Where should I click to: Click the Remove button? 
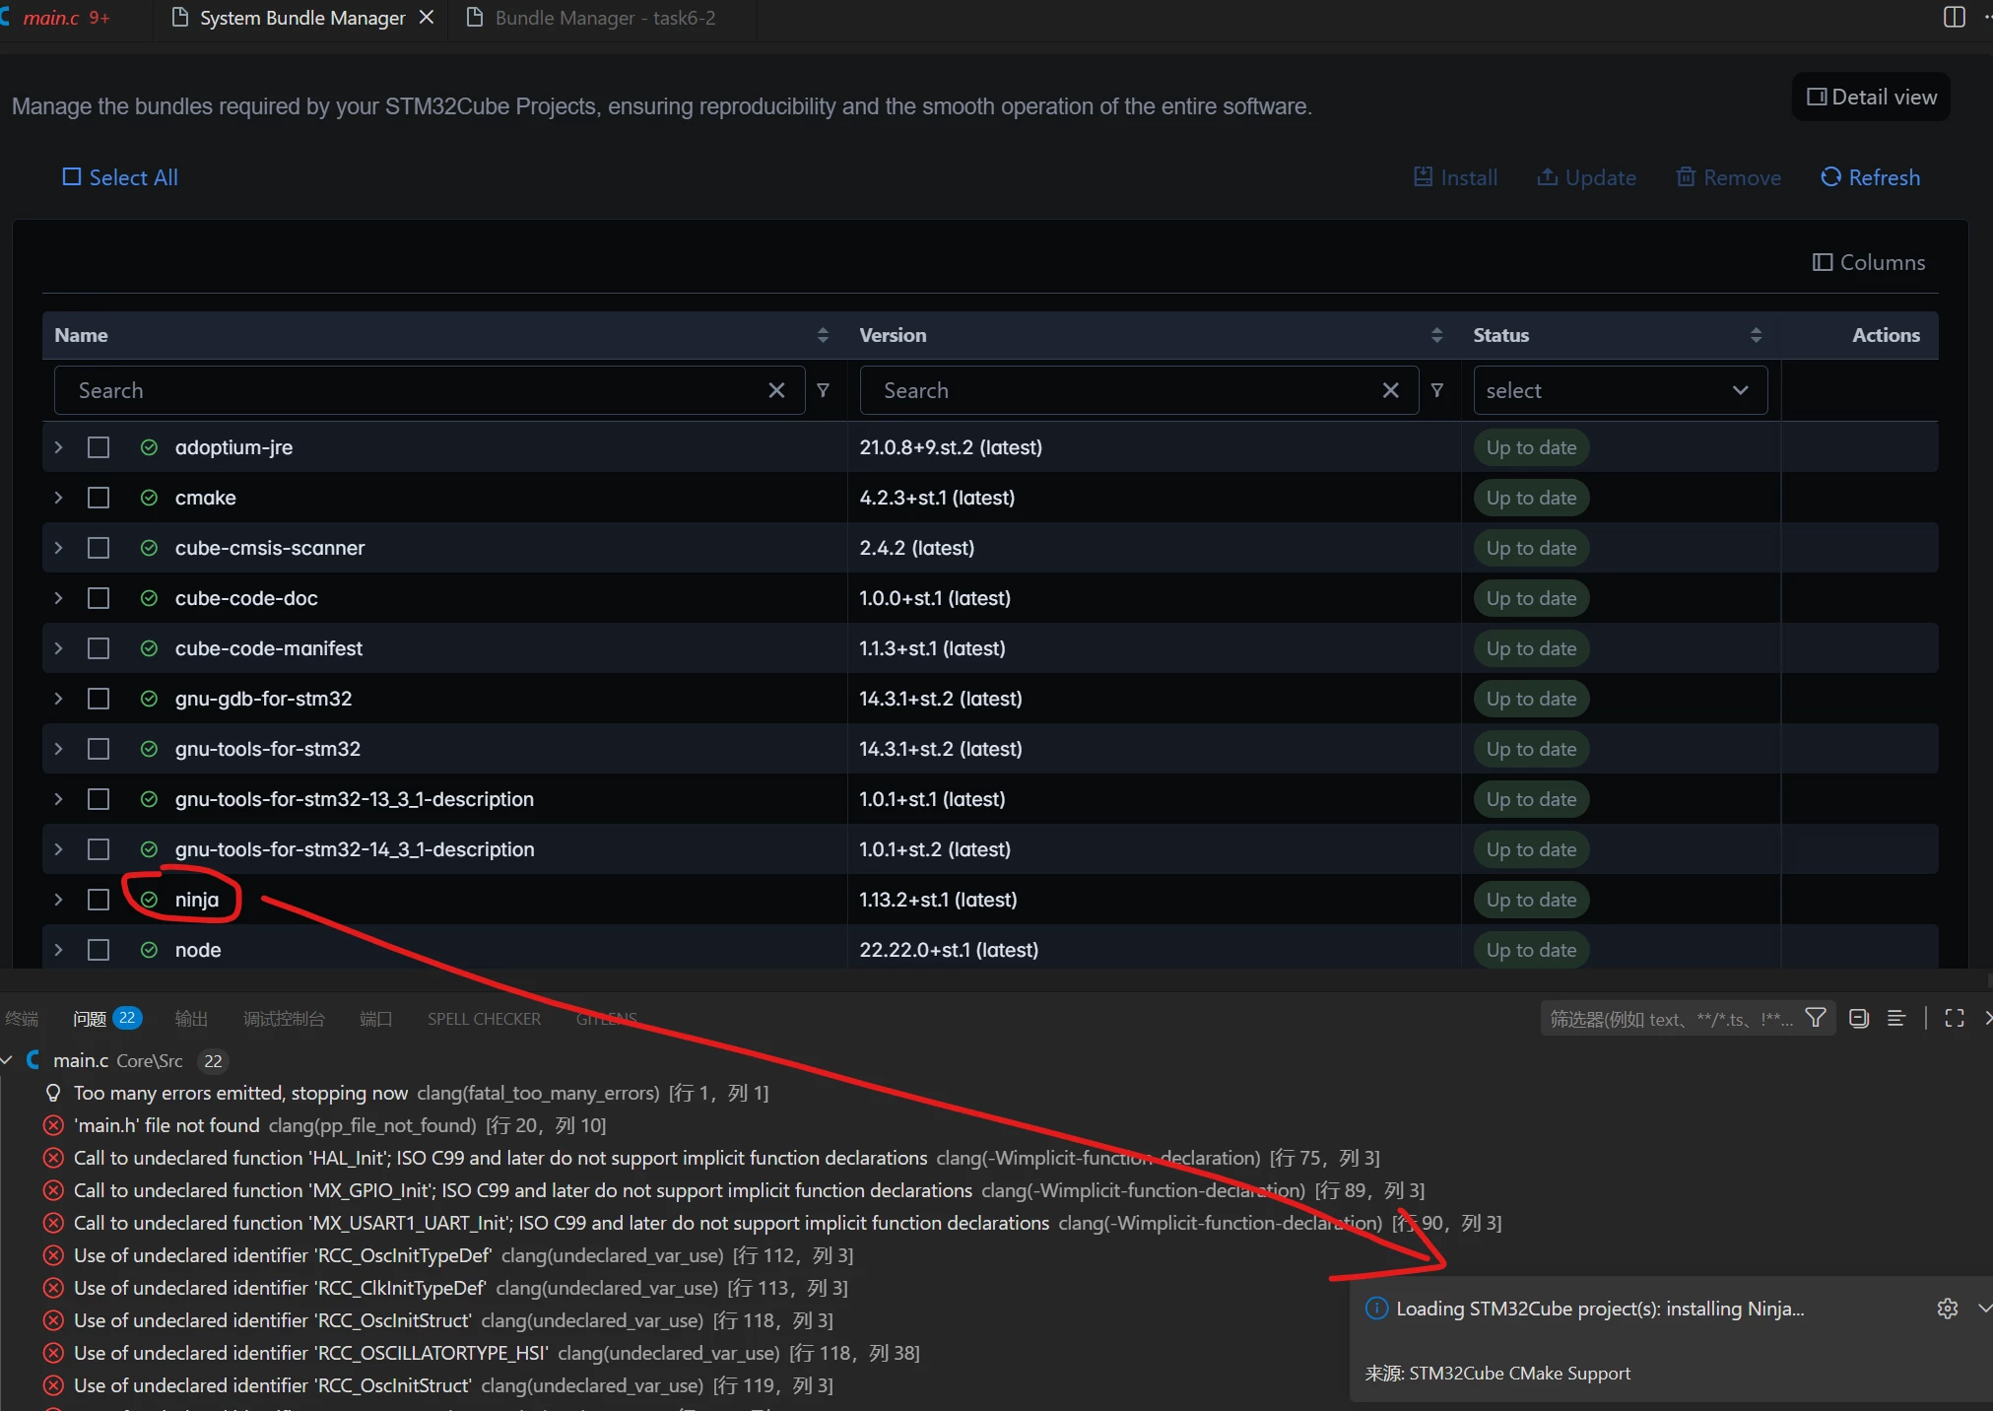pos(1728,177)
